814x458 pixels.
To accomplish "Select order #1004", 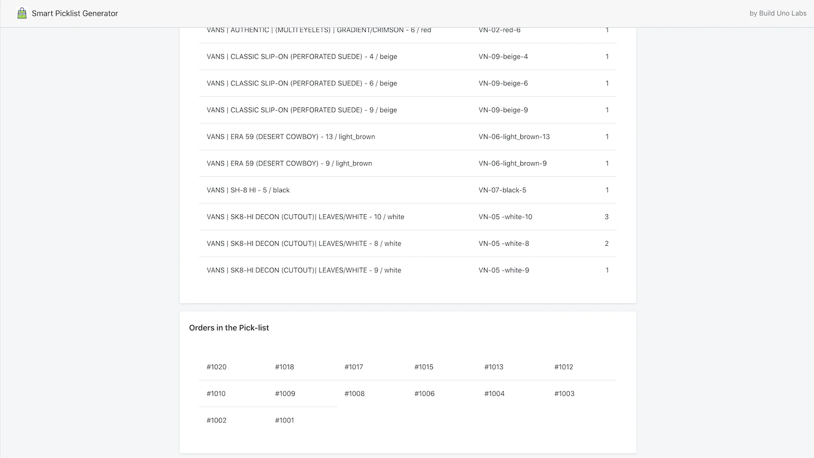I will (495, 393).
